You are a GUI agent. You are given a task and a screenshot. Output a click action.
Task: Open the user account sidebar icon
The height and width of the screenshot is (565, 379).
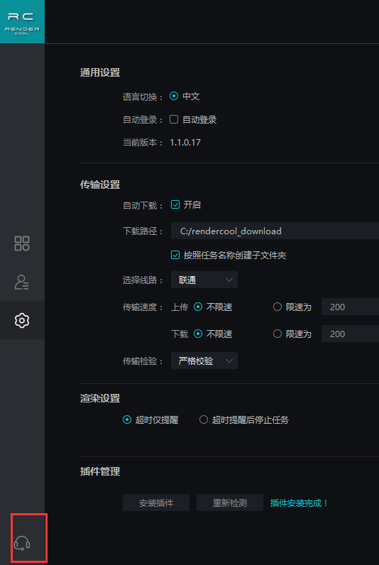pyautogui.click(x=22, y=282)
